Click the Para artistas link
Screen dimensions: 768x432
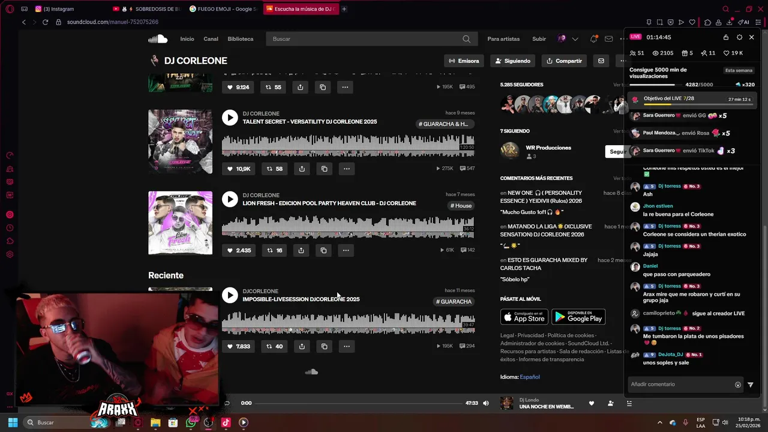[503, 39]
